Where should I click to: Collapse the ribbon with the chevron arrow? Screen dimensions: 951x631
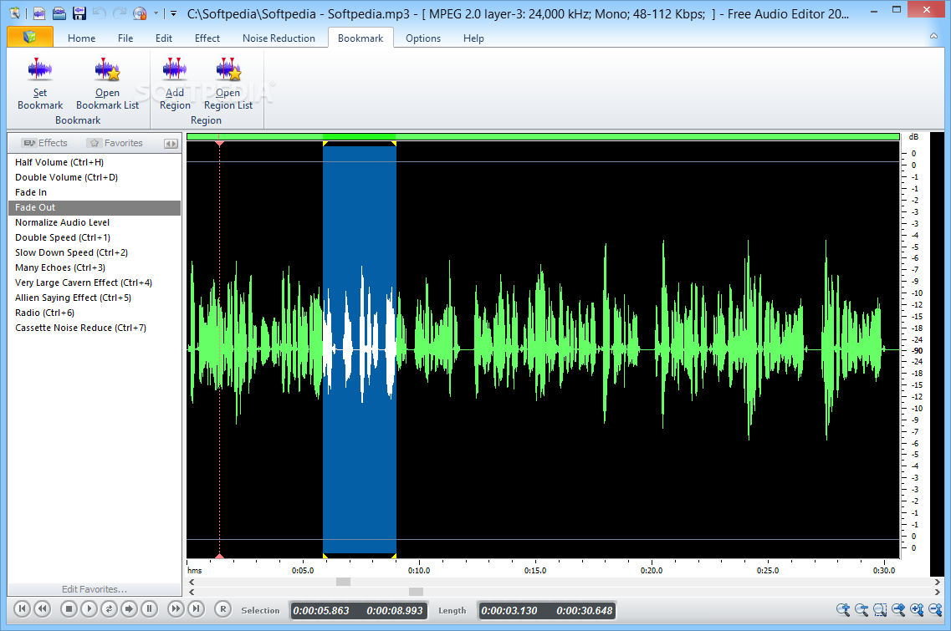[x=933, y=37]
